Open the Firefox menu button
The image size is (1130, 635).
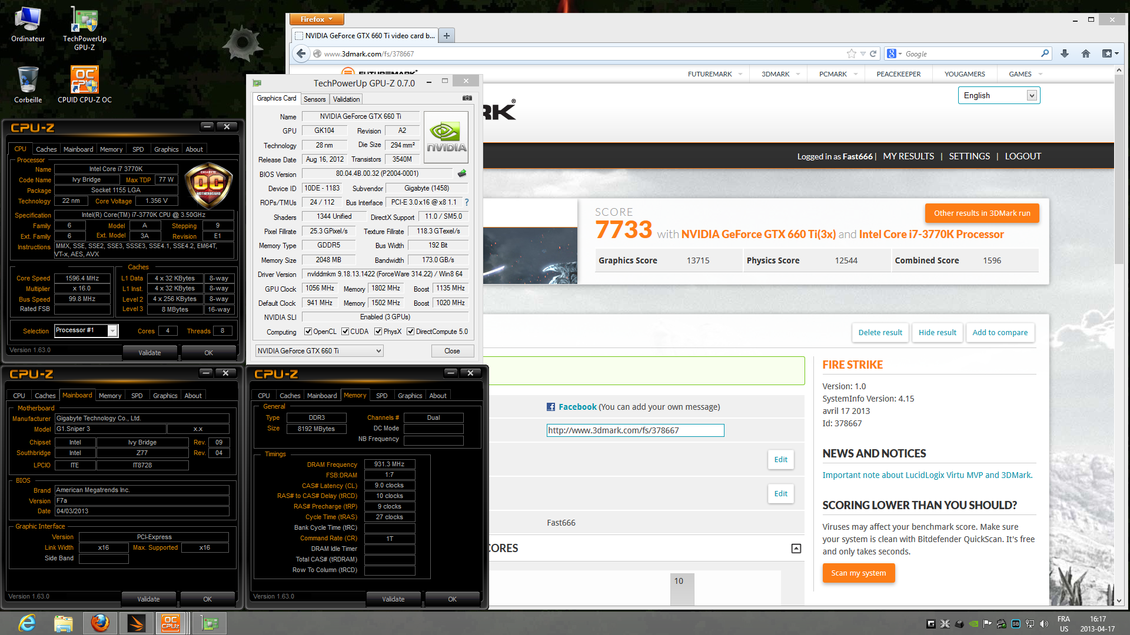(x=317, y=19)
